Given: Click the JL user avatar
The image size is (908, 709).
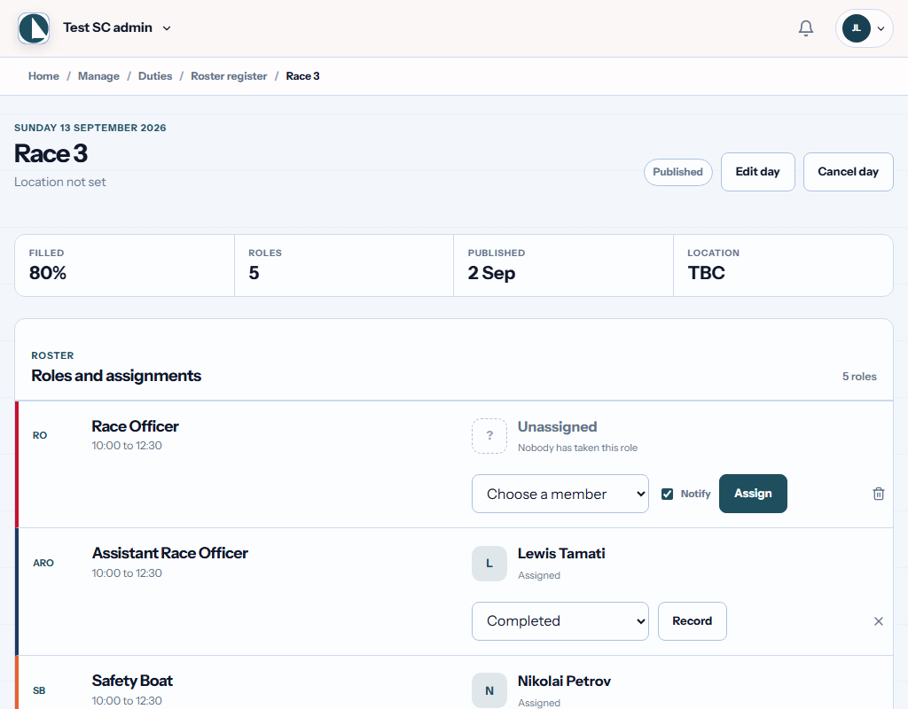Looking at the screenshot, I should (857, 27).
